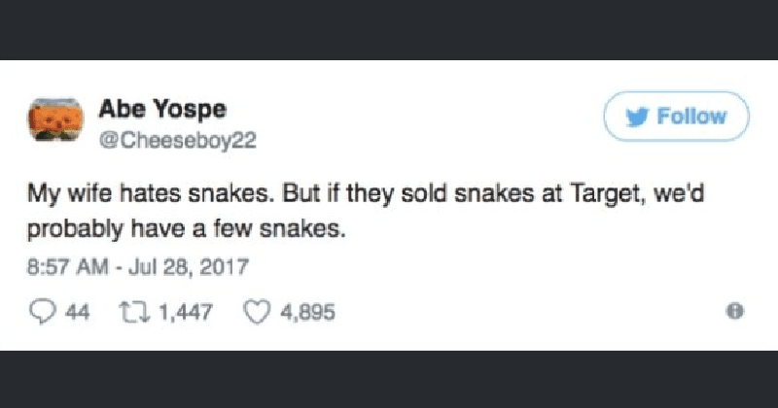Click the Twitter bird icon in Follow
This screenshot has width=778, height=408.
click(x=637, y=117)
